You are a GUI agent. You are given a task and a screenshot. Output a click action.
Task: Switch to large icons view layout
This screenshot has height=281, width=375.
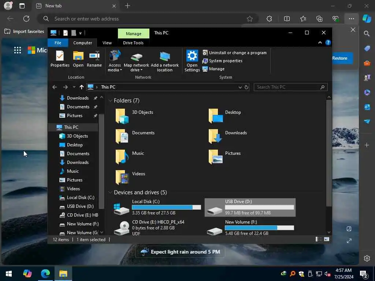327,239
